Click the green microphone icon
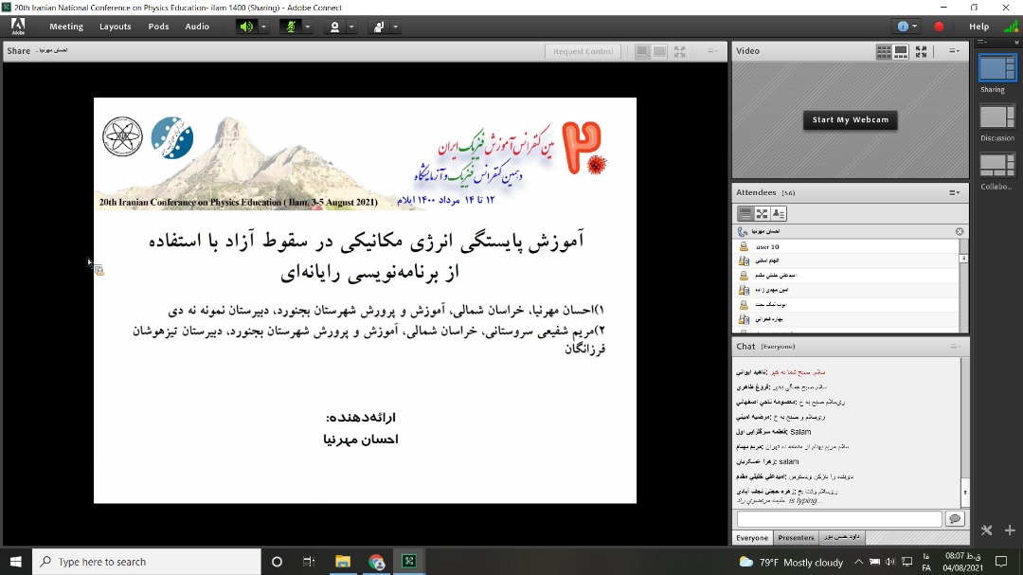Image resolution: width=1023 pixels, height=575 pixels. pyautogui.click(x=291, y=27)
